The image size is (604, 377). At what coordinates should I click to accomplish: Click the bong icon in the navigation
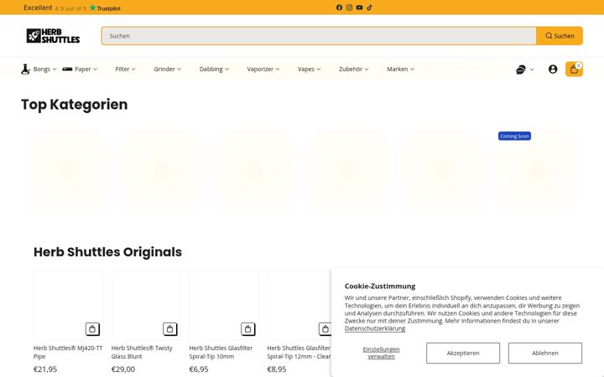coord(25,69)
